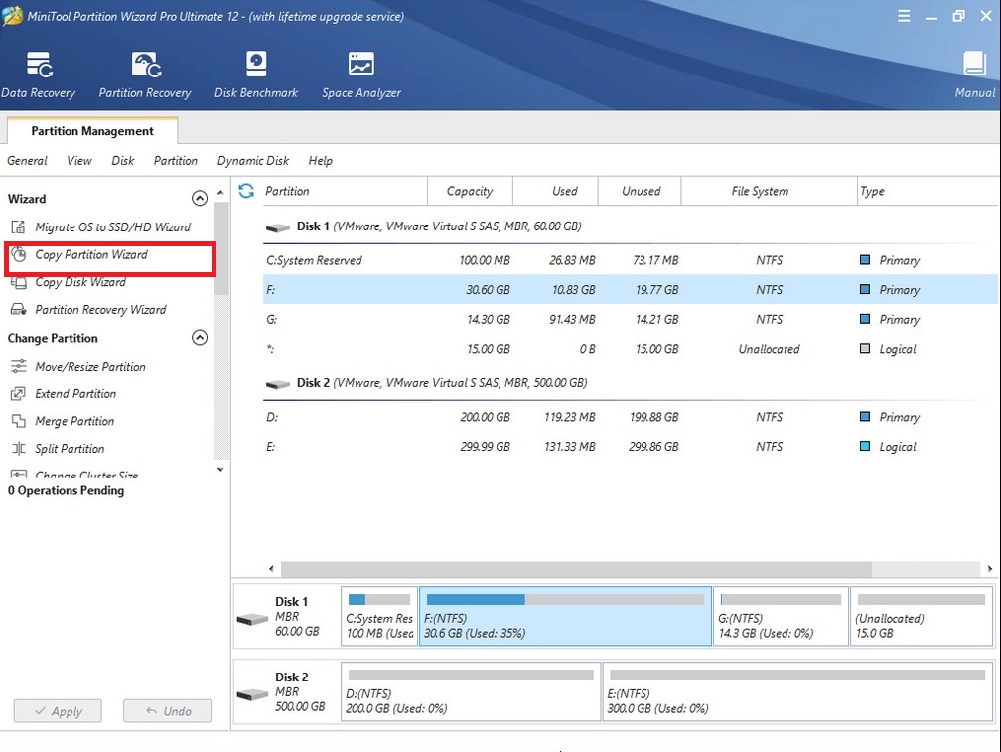Click the sidebar scroll-down arrow
The width and height of the screenshot is (1001, 752).
(220, 470)
